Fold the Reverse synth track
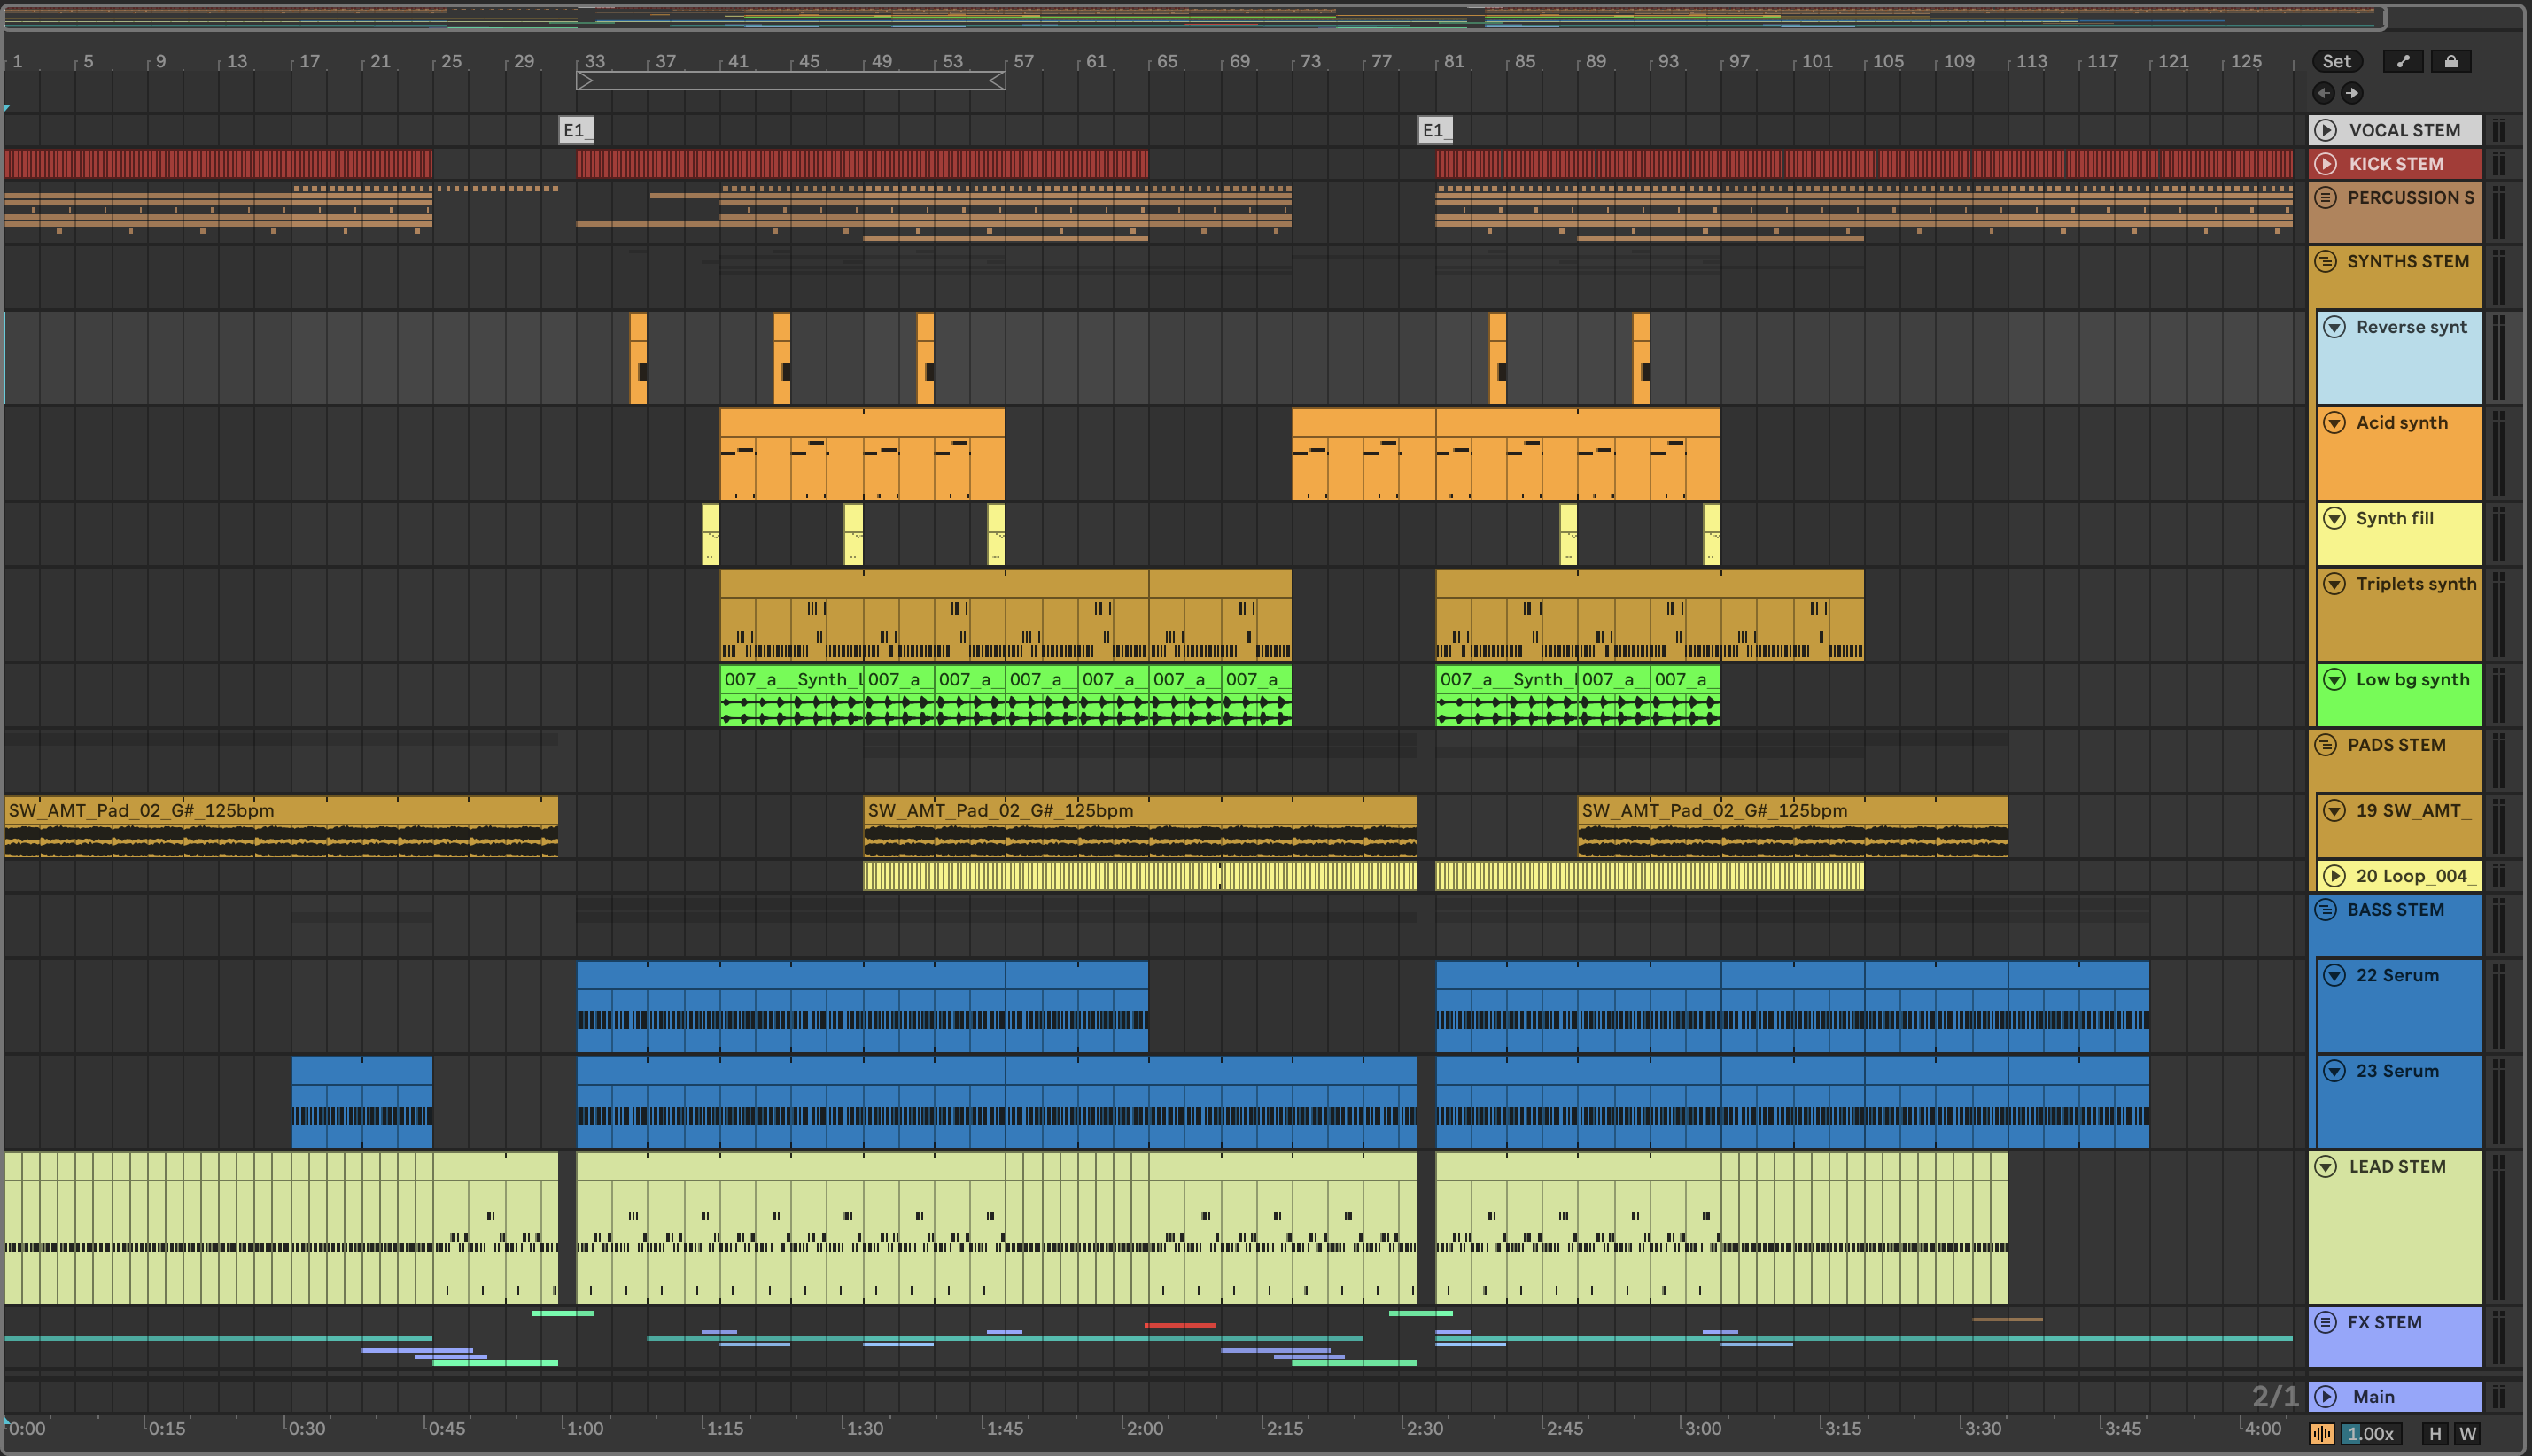 (x=2334, y=327)
